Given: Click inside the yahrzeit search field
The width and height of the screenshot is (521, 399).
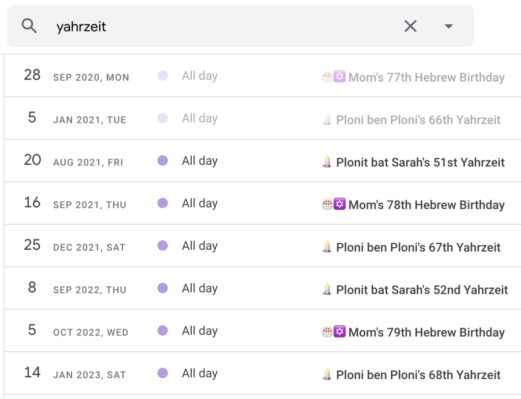Looking at the screenshot, I should tap(224, 26).
